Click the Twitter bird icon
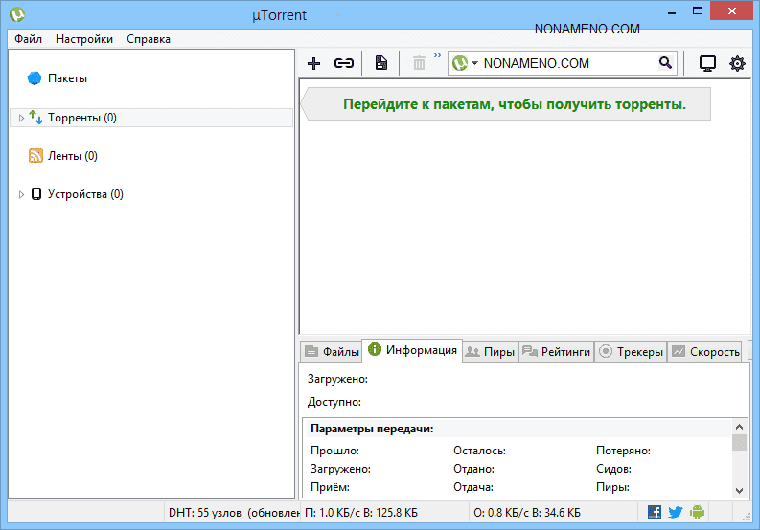Image resolution: width=760 pixels, height=530 pixels. [676, 512]
